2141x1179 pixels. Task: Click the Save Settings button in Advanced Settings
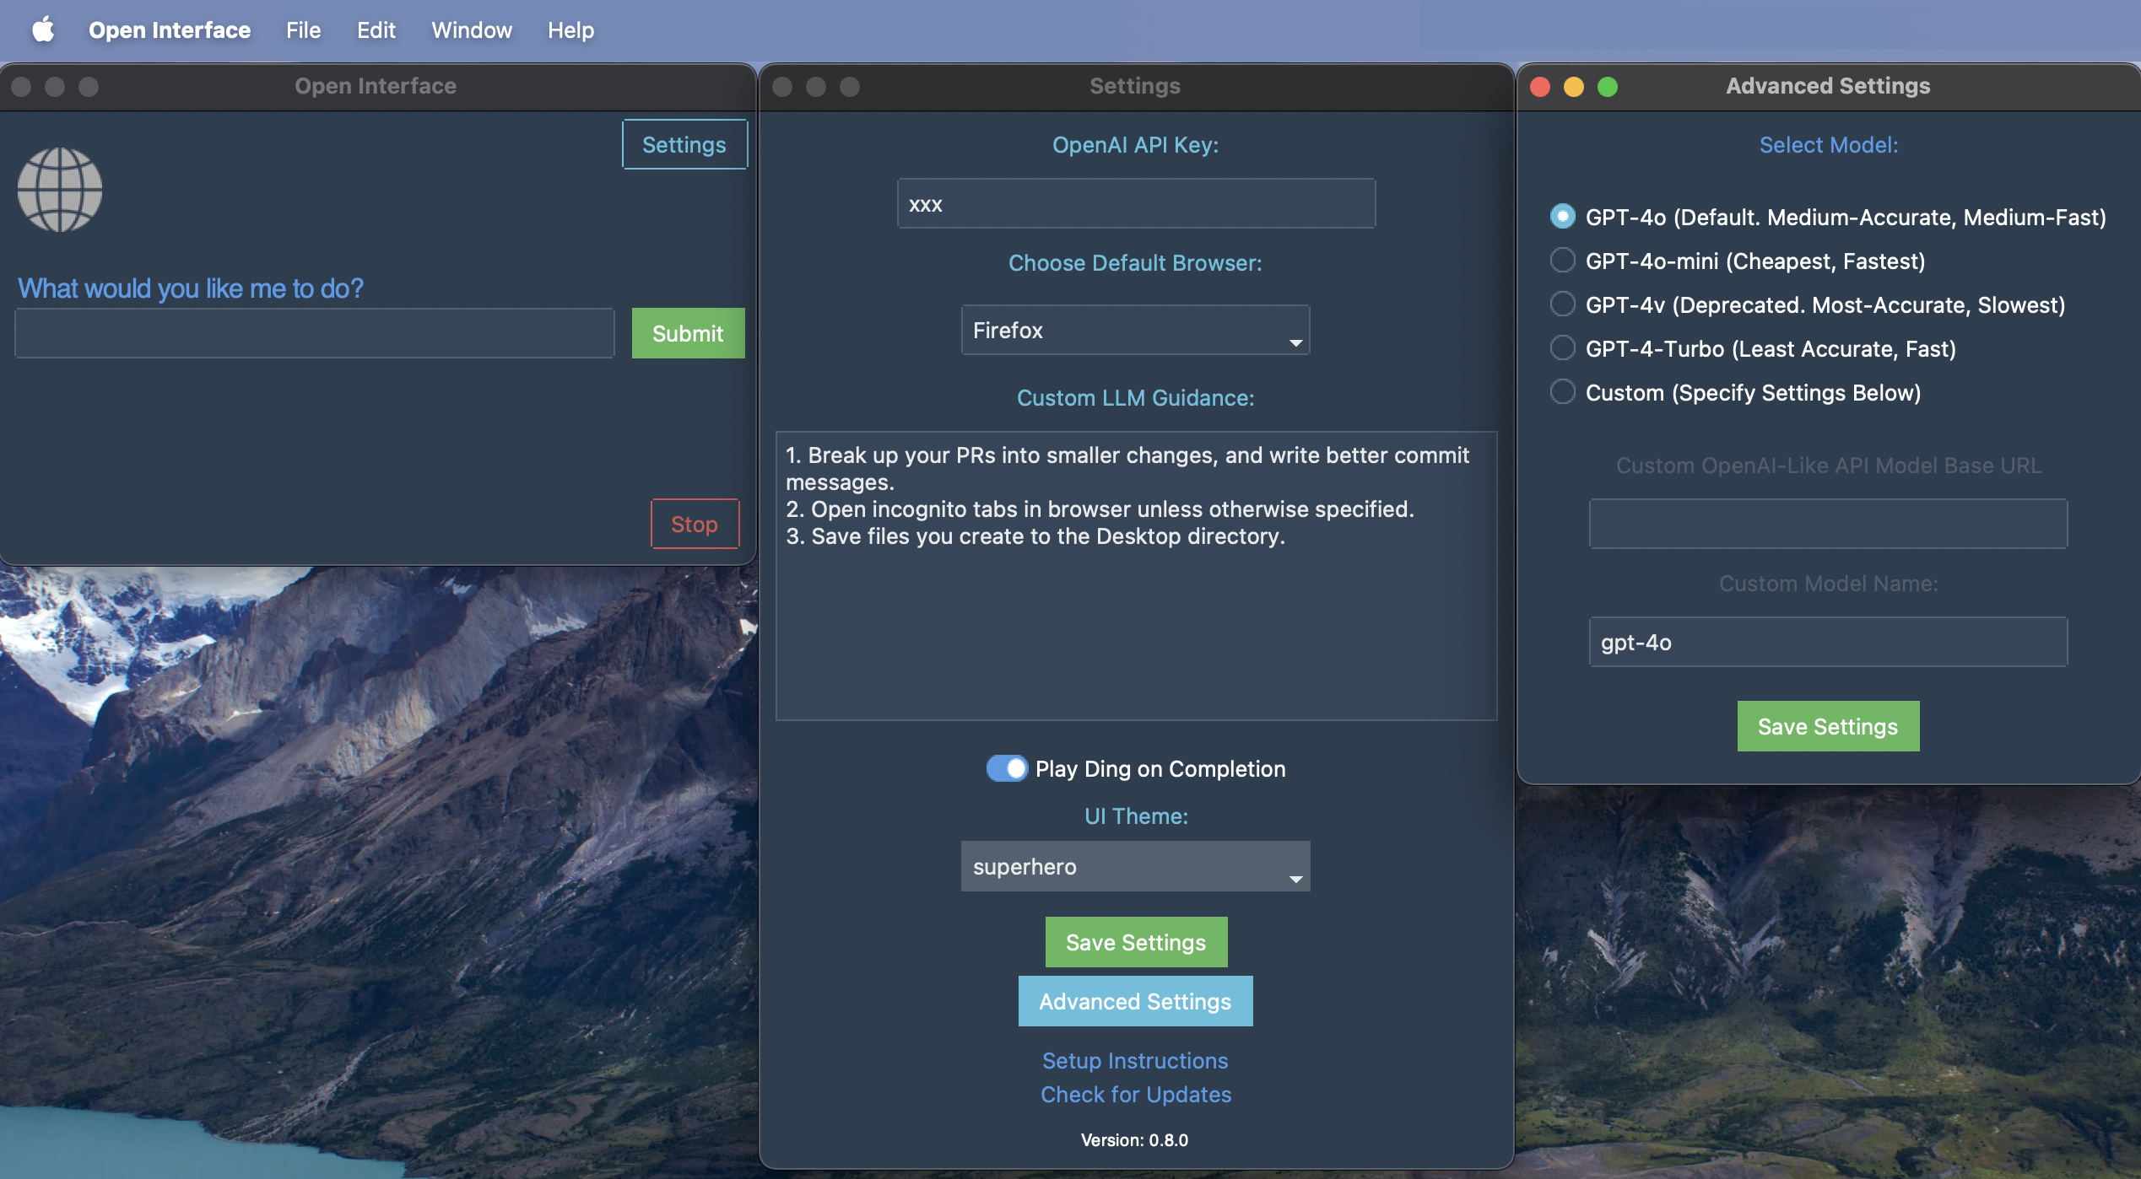1827,726
